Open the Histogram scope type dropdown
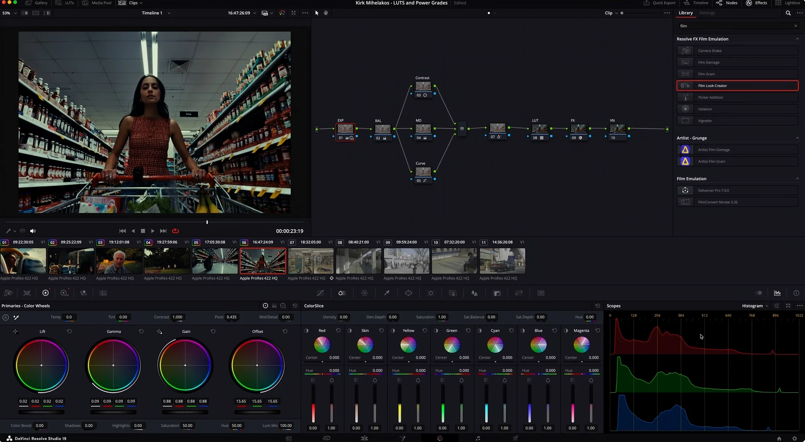The width and height of the screenshot is (805, 442). click(755, 306)
